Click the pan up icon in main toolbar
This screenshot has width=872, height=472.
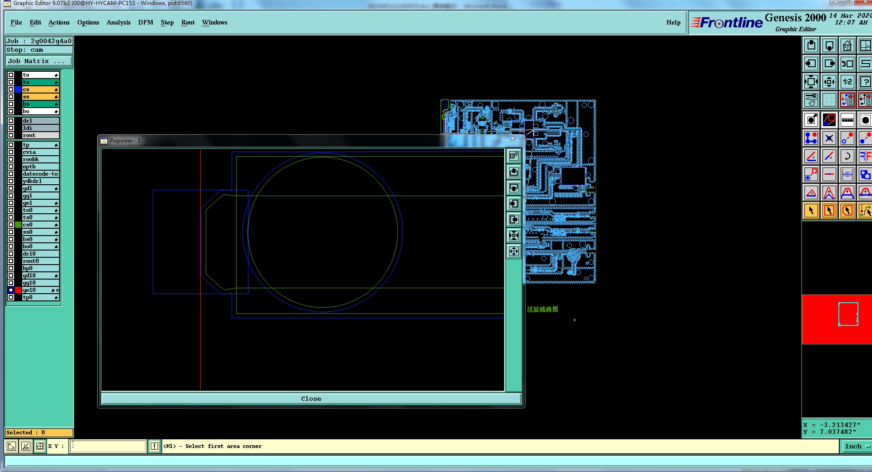pos(811,45)
